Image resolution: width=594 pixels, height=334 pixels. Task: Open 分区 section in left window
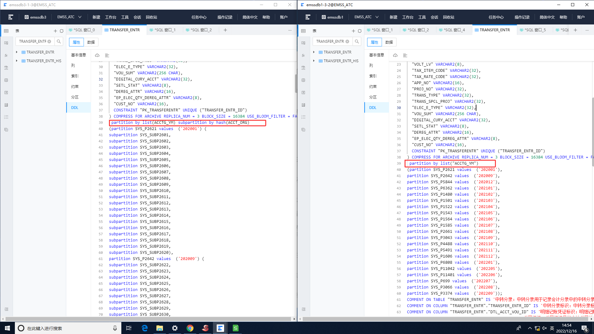75,97
